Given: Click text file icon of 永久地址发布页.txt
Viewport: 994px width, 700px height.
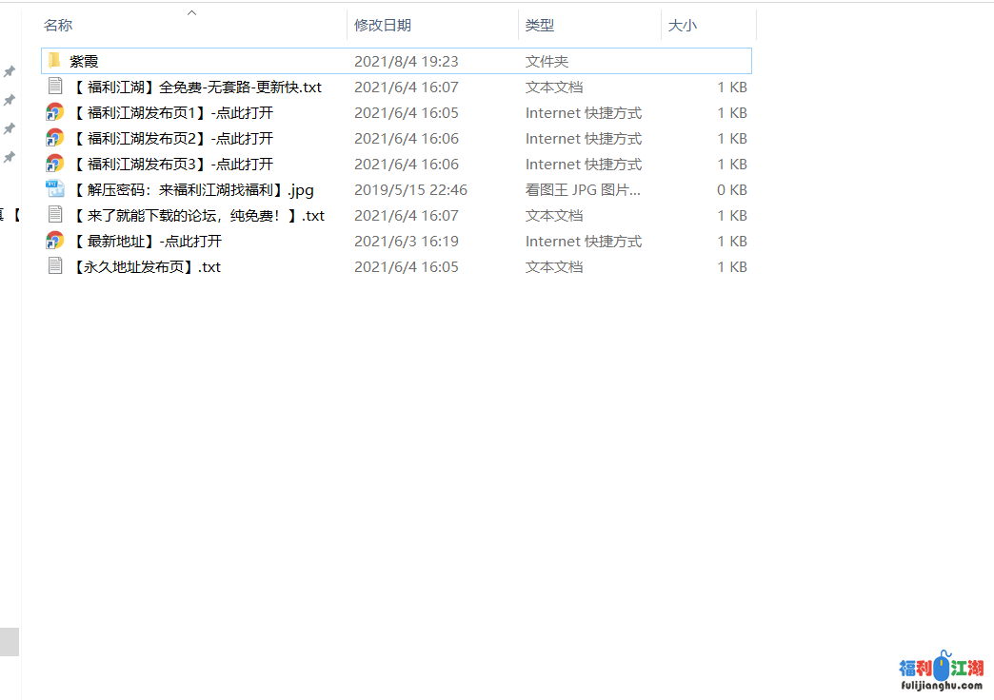Looking at the screenshot, I should pyautogui.click(x=55, y=266).
